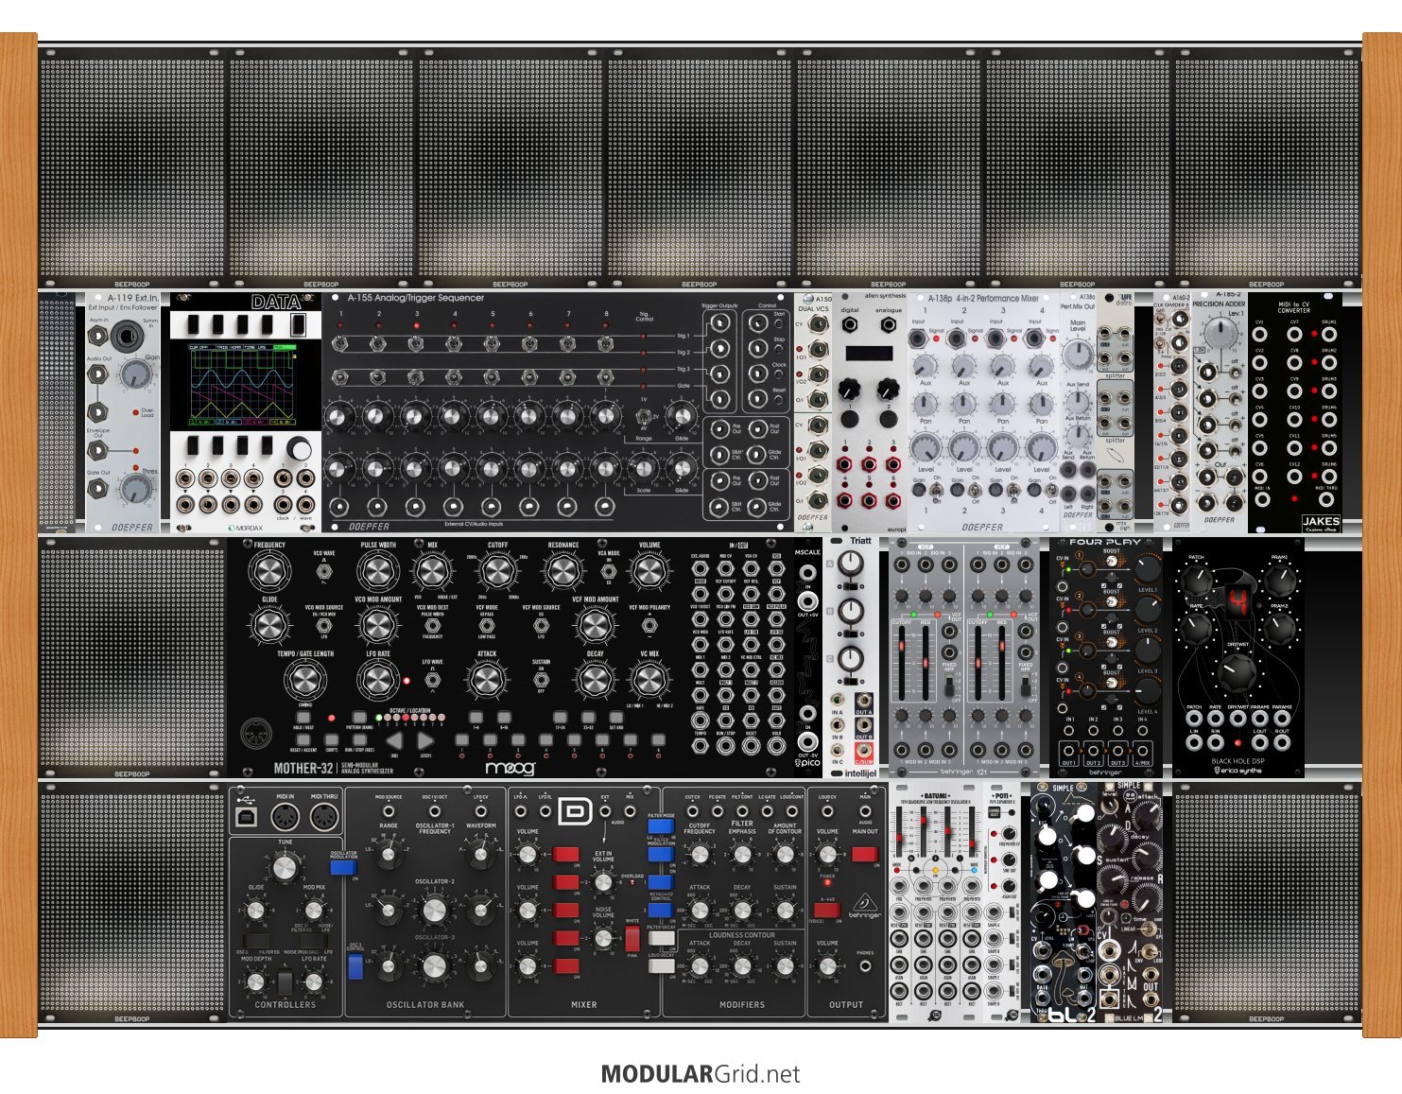Click the Reset/Accent button on Mother-32
The width and height of the screenshot is (1402, 1094).
click(304, 740)
